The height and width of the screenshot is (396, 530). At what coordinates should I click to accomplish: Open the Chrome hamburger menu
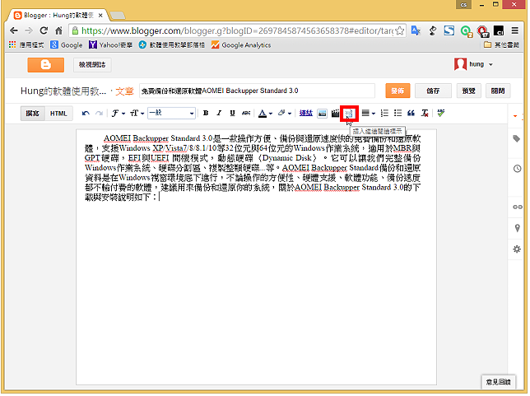point(515,30)
